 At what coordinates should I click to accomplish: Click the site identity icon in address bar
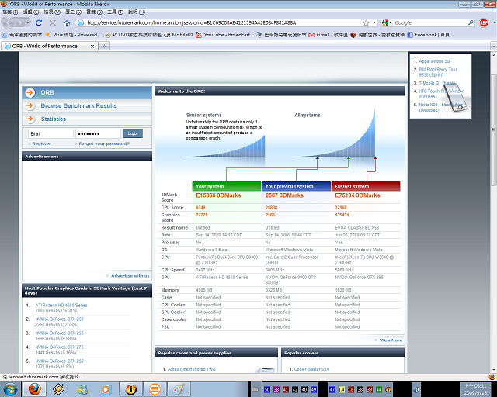[81, 22]
